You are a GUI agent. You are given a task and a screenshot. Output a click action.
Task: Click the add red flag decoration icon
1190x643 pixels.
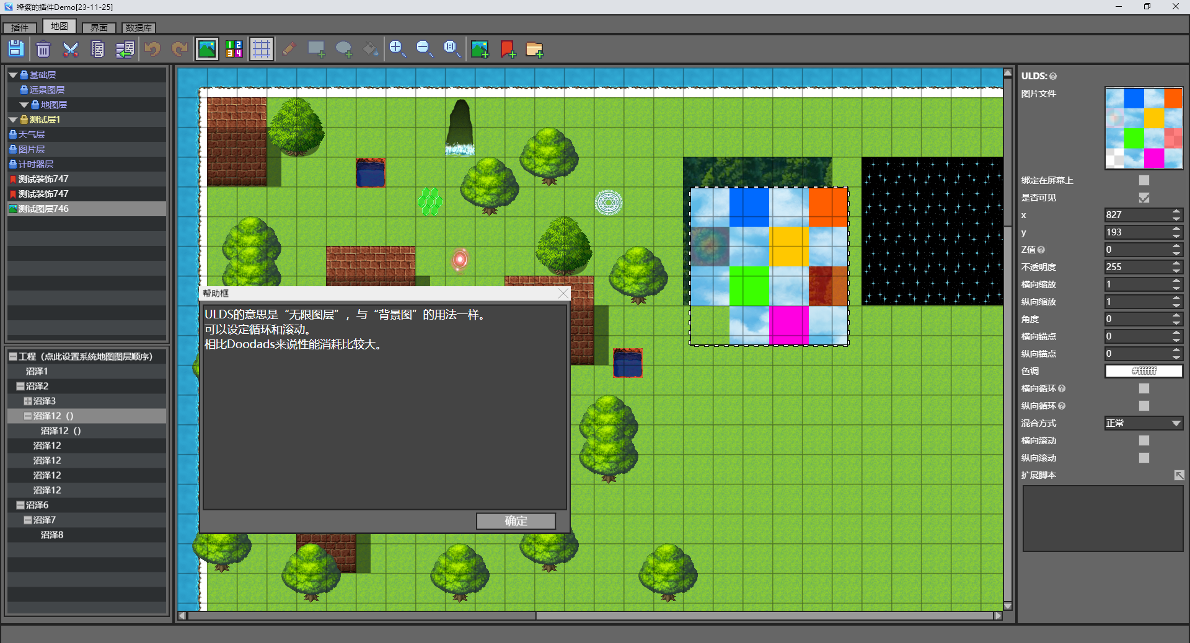coord(507,49)
